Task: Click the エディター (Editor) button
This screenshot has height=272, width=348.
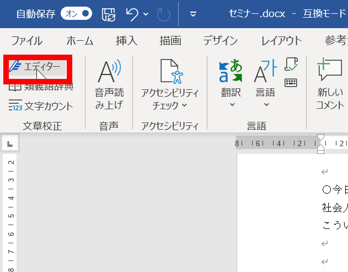Action: (38, 67)
